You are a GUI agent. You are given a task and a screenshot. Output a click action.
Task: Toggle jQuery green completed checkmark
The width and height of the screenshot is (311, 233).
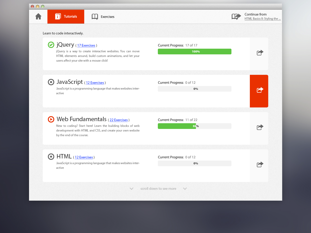click(x=51, y=45)
